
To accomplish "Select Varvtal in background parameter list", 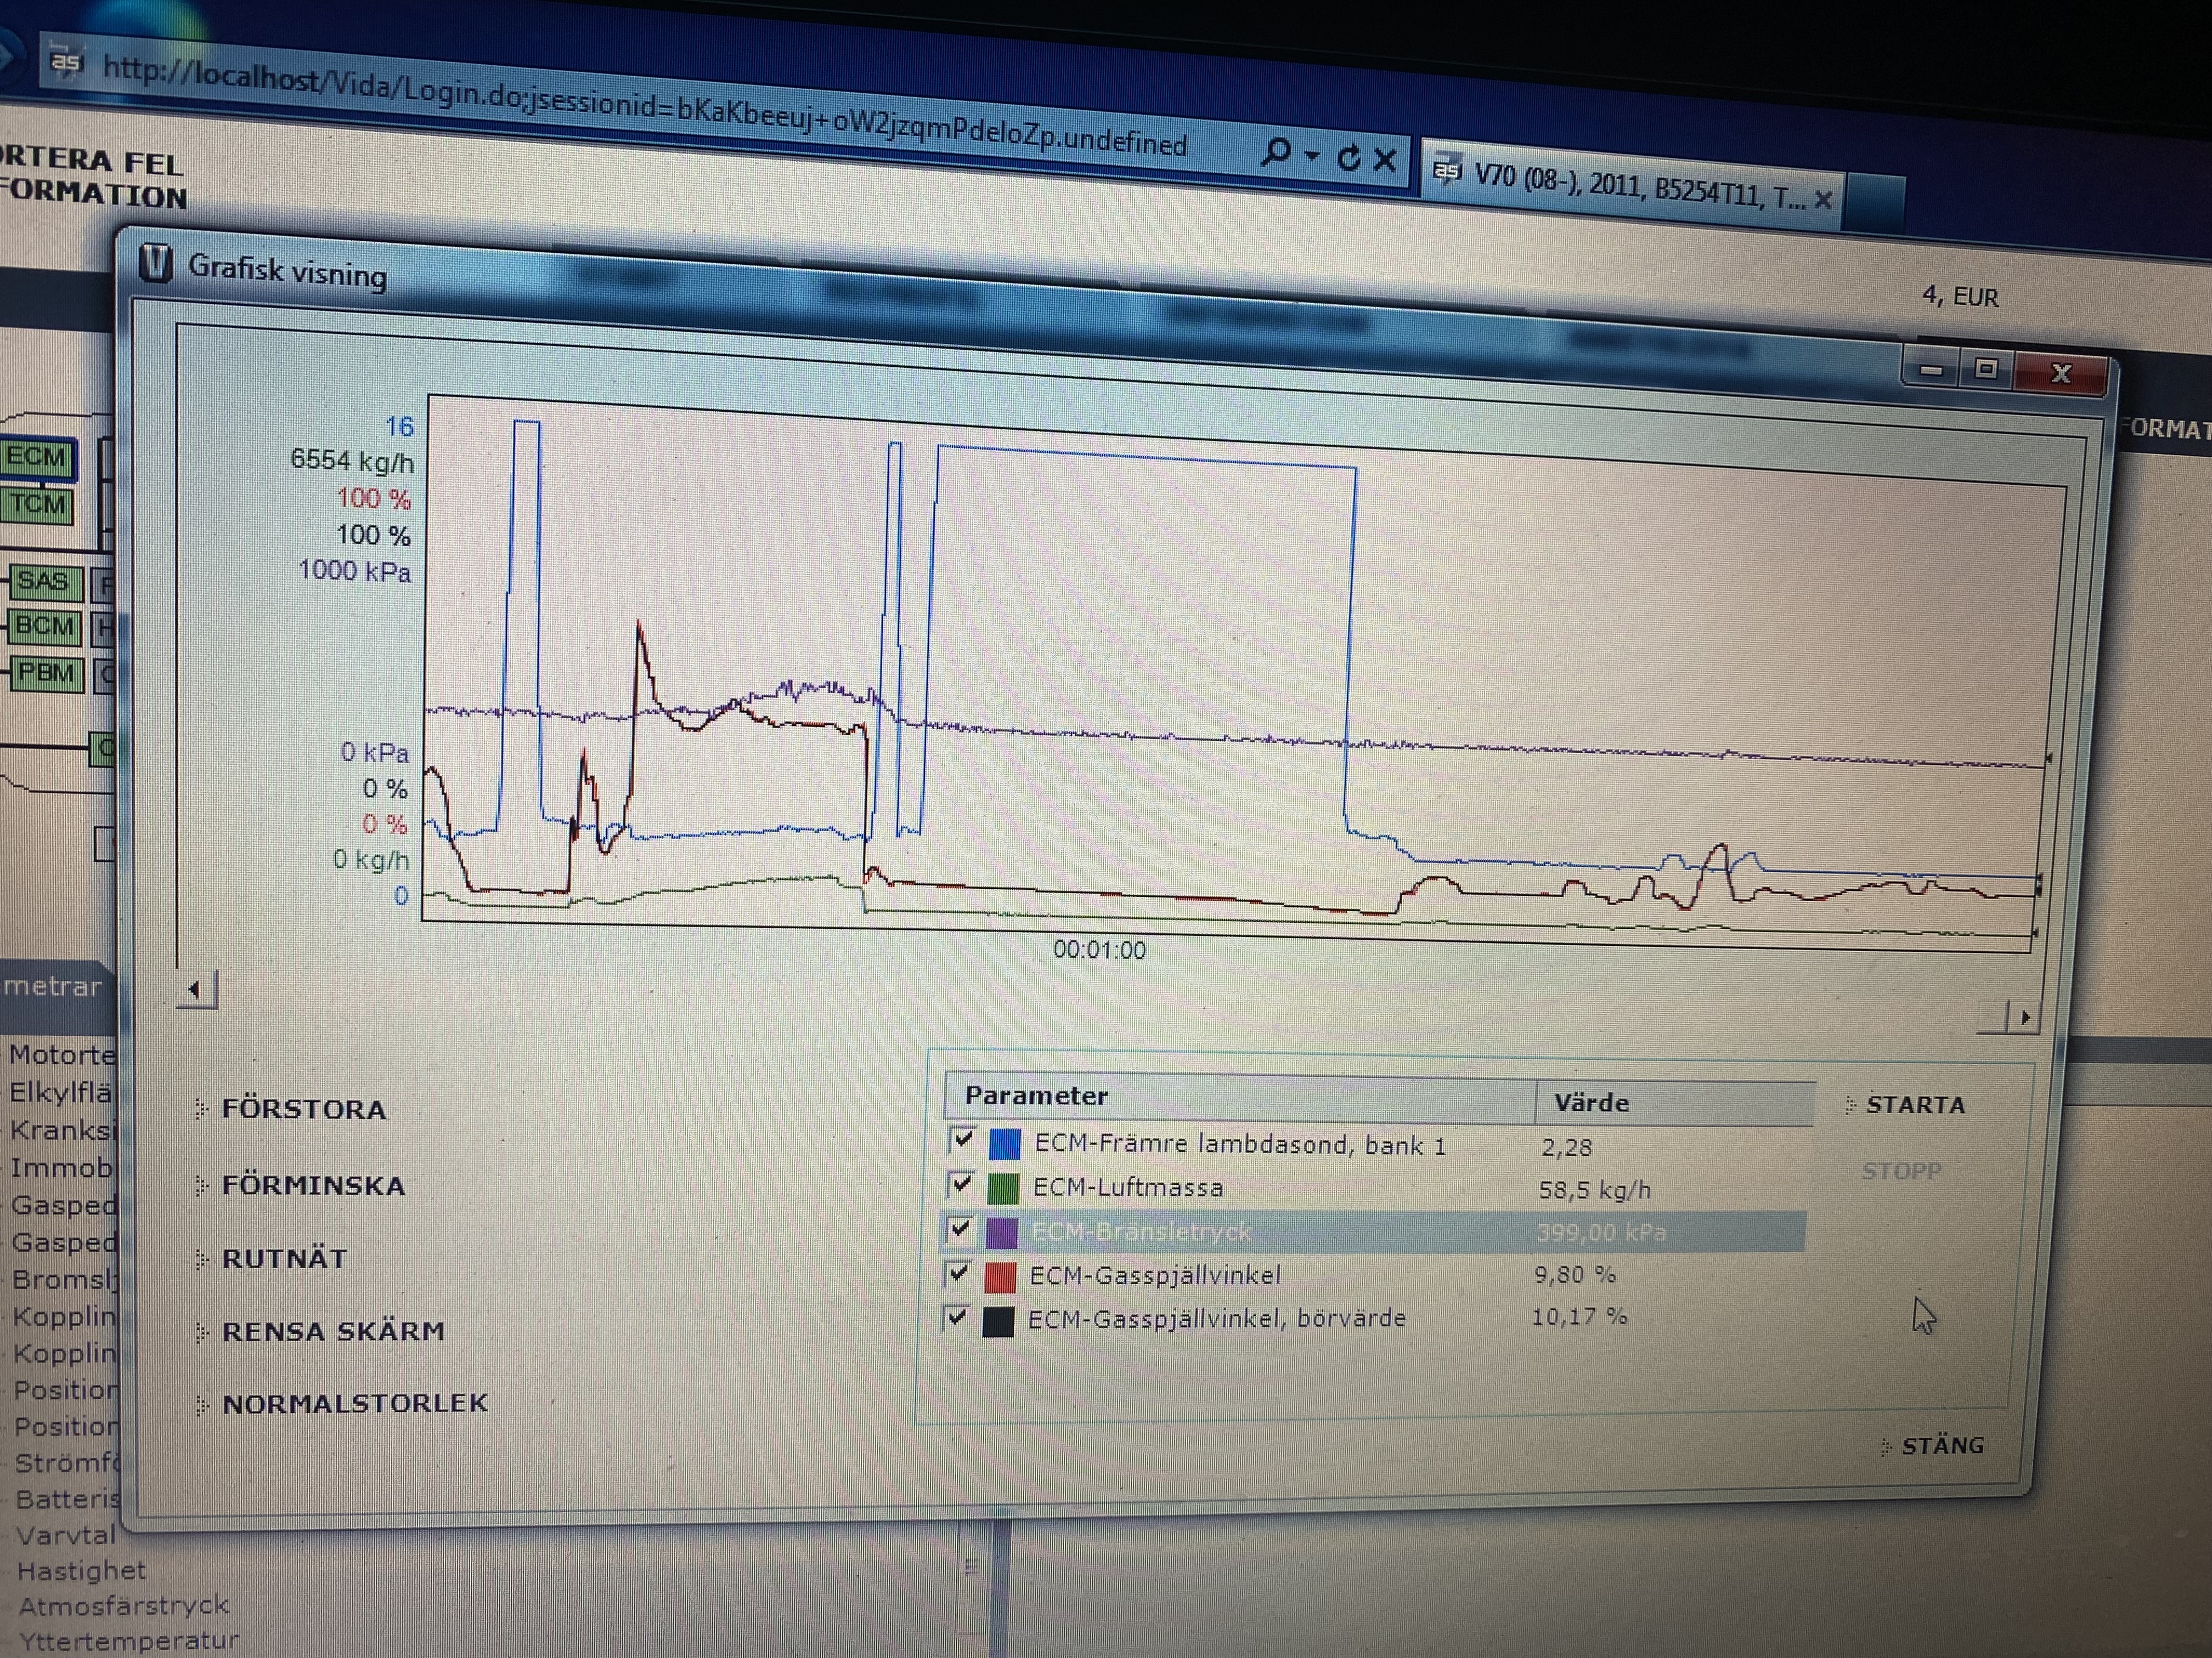I will click(x=66, y=1535).
